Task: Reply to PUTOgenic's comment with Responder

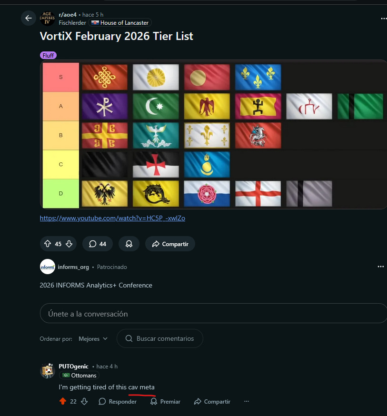Action: click(x=118, y=401)
